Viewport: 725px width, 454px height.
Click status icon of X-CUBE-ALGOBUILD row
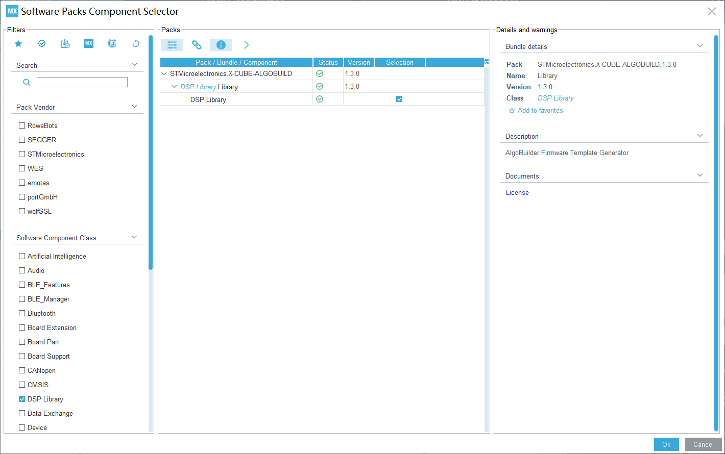(320, 73)
